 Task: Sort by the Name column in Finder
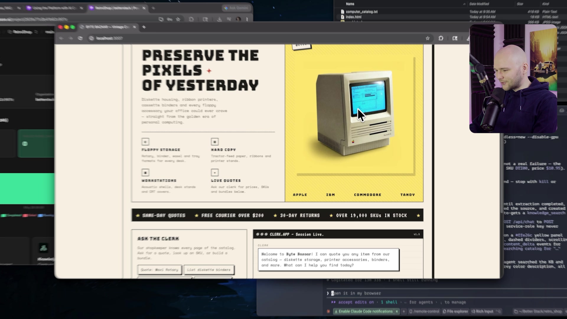click(350, 4)
